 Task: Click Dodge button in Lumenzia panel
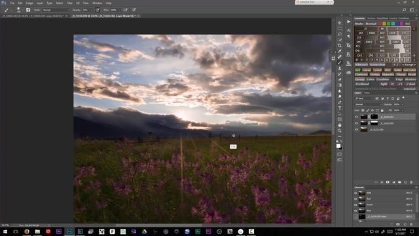tap(375, 74)
